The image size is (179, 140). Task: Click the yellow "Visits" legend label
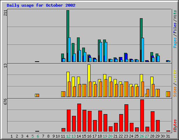[175, 76]
